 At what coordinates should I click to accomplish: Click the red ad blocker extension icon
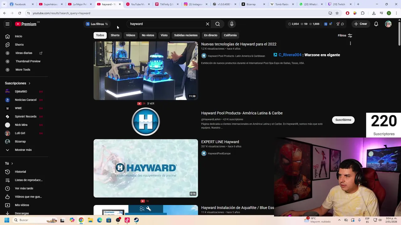coord(347,13)
